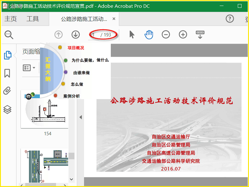This screenshot has height=187, width=249.
Task: Click the document title 公路涉路施工活动技术评价规范
Action: [172, 101]
